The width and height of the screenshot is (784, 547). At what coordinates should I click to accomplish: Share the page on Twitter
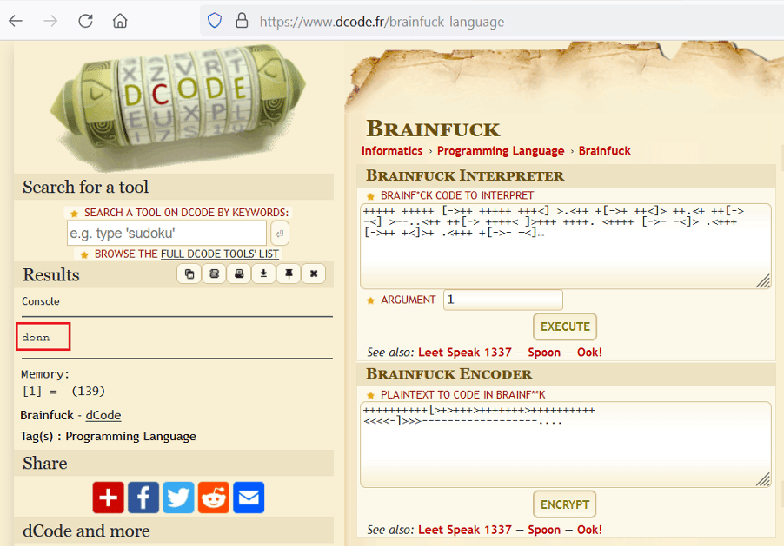178,498
